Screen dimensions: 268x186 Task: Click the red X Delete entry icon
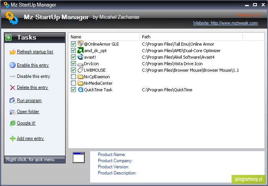pyautogui.click(x=13, y=87)
